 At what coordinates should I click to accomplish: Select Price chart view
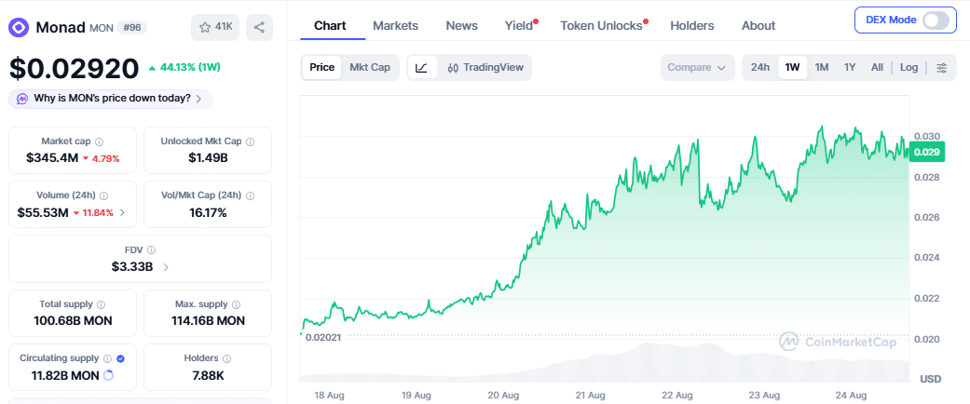322,67
